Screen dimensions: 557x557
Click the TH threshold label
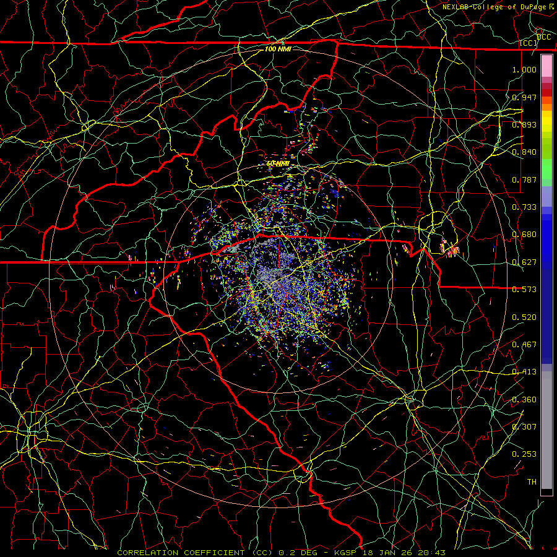coord(532,482)
